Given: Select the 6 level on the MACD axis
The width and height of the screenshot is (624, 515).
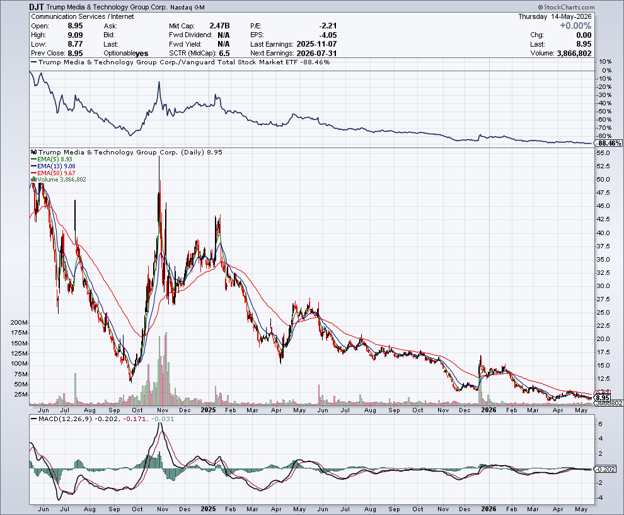Looking at the screenshot, I should [600, 424].
